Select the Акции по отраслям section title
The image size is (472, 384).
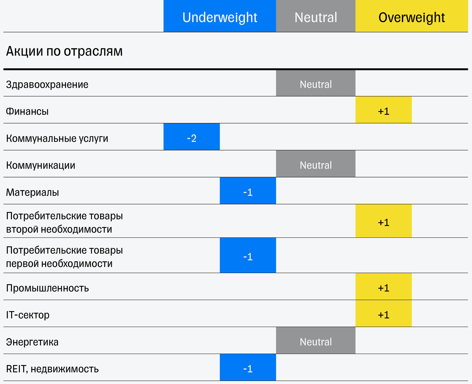64,51
